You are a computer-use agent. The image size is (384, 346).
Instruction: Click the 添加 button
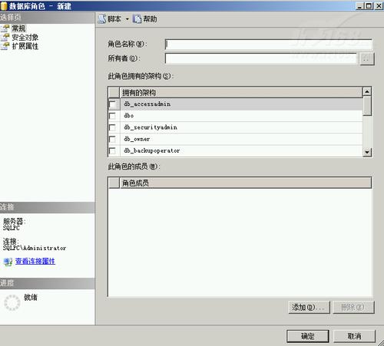(310, 307)
